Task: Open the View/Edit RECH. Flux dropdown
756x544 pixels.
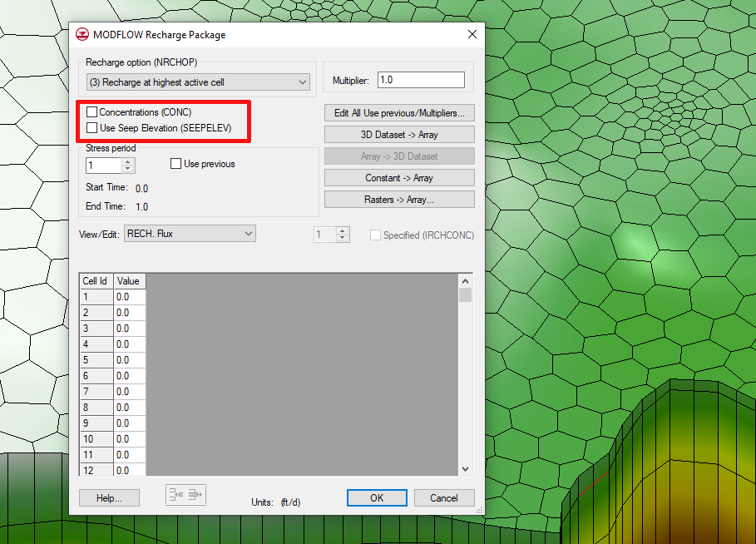Action: pos(250,234)
